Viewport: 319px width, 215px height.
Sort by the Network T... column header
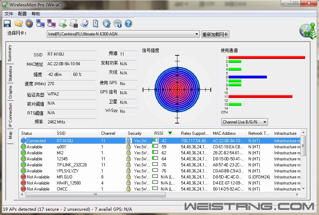(259, 133)
